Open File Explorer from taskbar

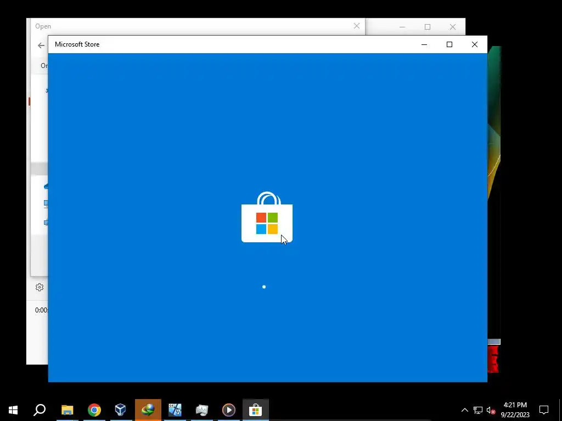(67, 410)
